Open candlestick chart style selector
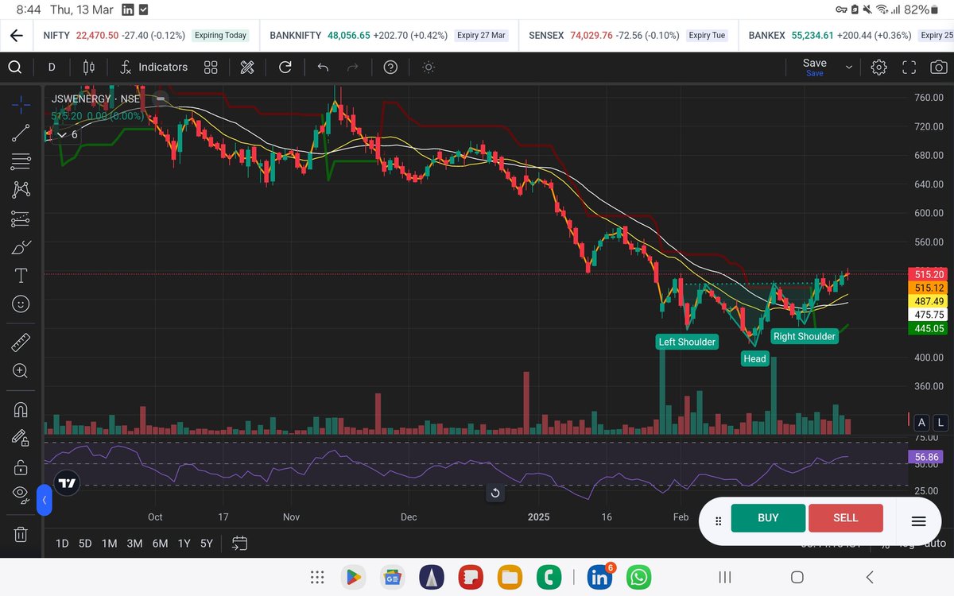 tap(88, 68)
